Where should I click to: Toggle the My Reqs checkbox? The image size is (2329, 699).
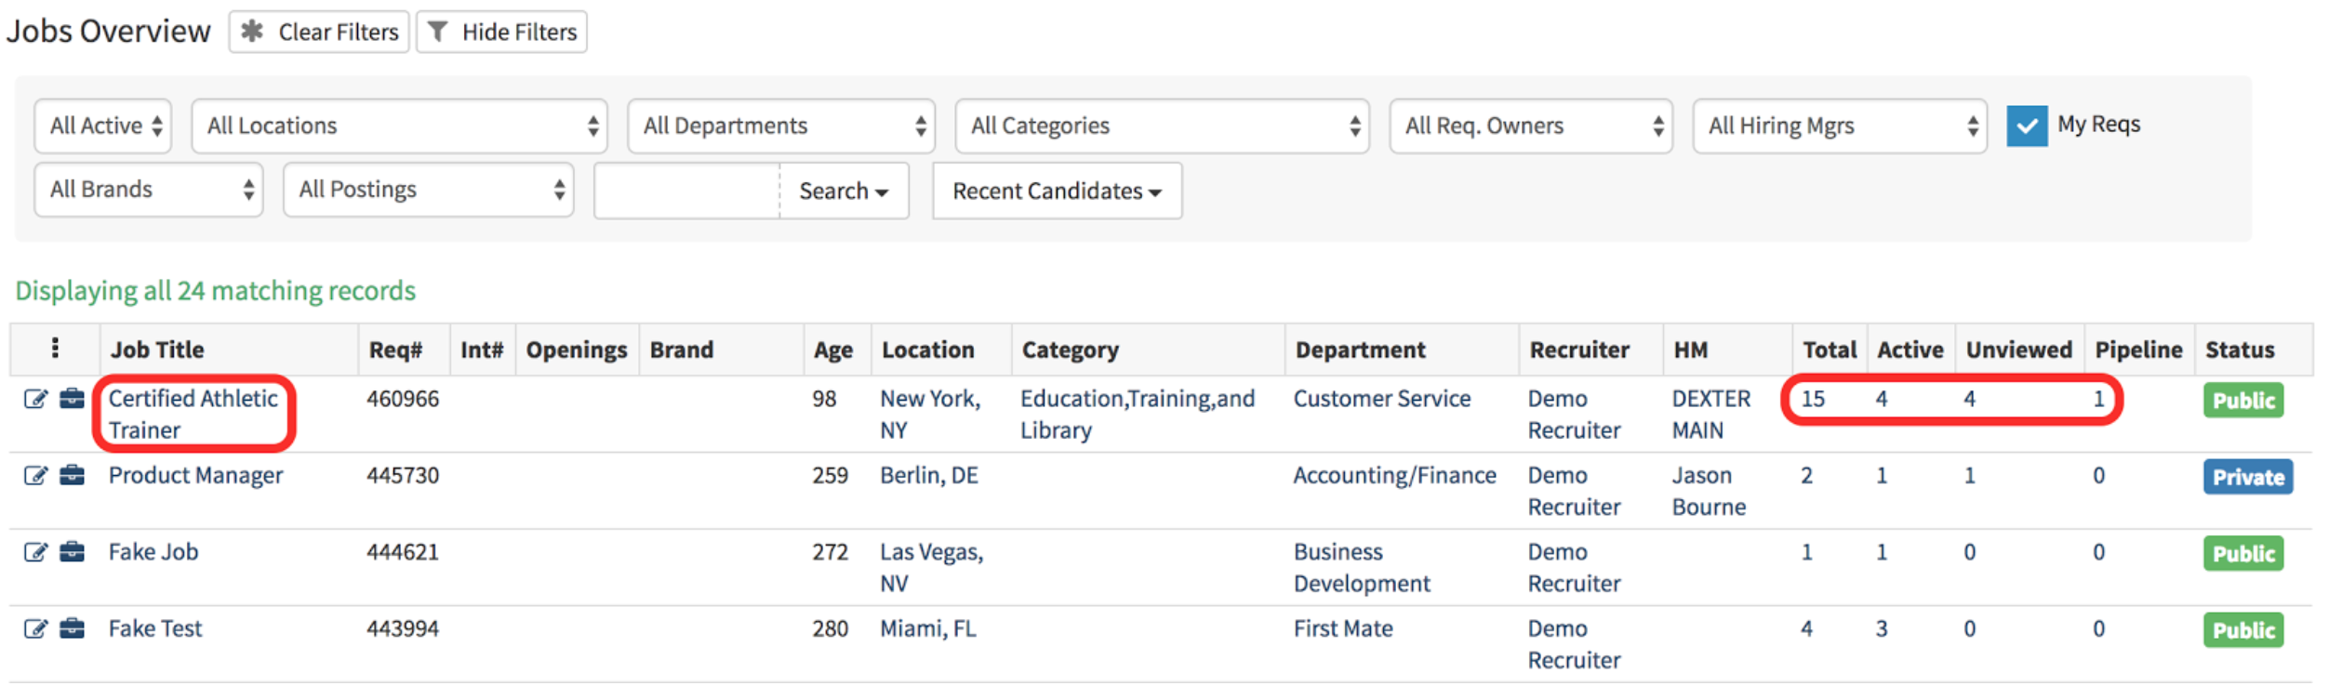coord(2026,126)
